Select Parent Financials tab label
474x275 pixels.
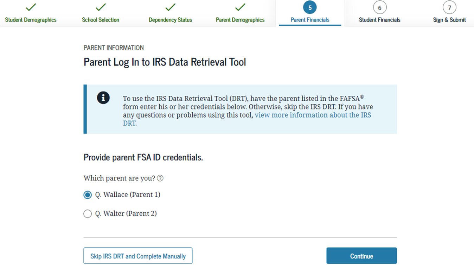point(310,20)
